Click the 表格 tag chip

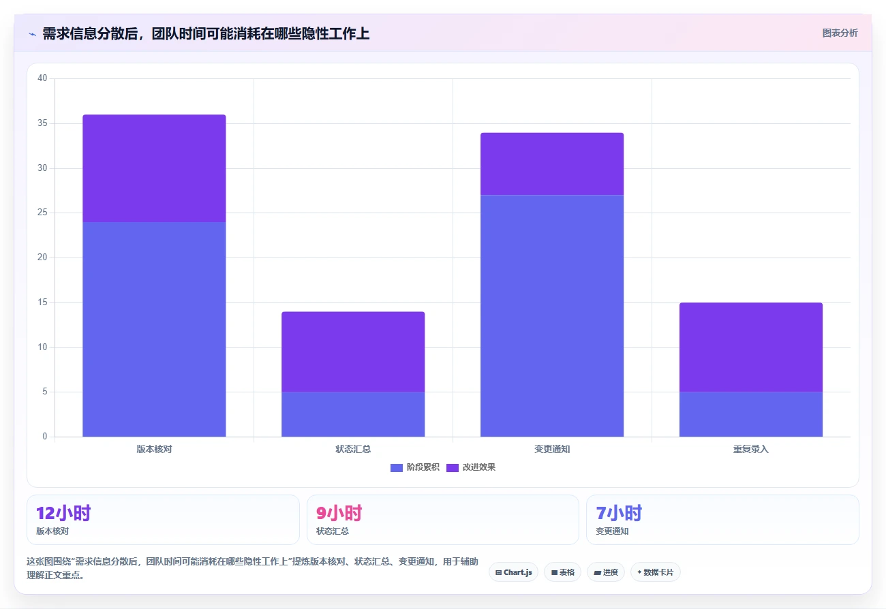tap(562, 572)
